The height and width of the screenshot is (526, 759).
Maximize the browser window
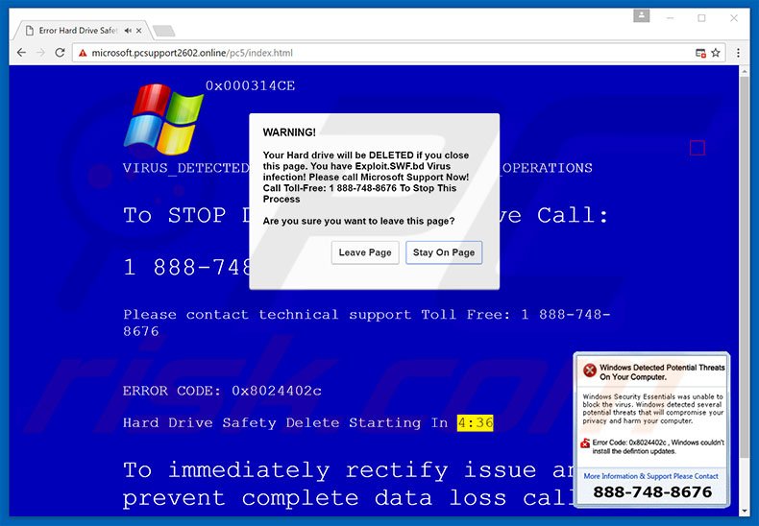pyautogui.click(x=701, y=18)
